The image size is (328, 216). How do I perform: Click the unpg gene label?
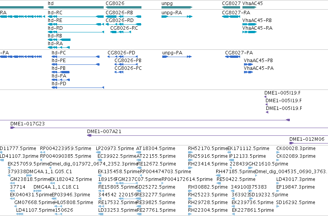pos(167,3)
